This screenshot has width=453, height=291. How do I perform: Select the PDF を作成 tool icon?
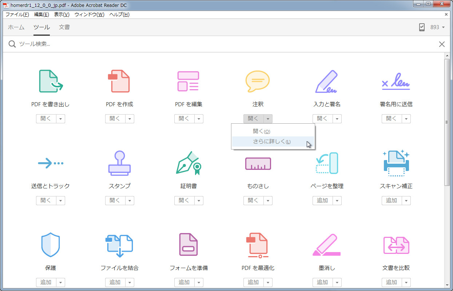(x=119, y=81)
